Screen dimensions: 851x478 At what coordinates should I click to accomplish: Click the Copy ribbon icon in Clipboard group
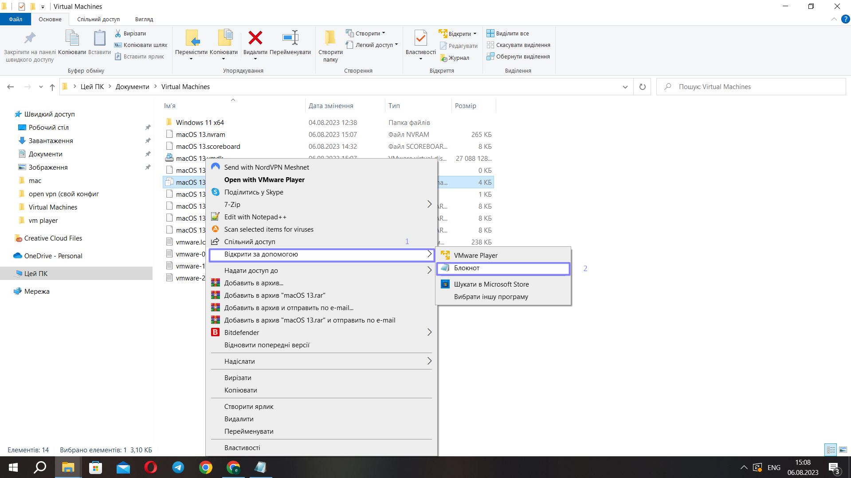(72, 38)
